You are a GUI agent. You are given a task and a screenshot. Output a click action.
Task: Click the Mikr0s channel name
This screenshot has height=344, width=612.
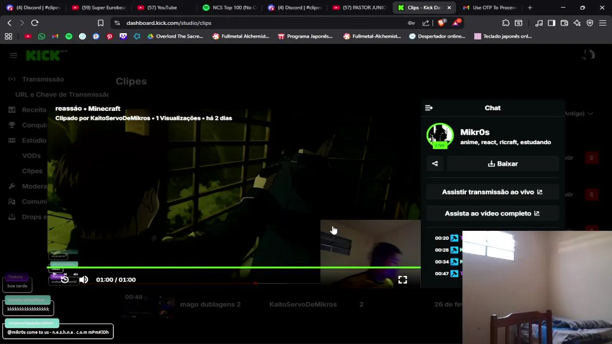pyautogui.click(x=475, y=132)
